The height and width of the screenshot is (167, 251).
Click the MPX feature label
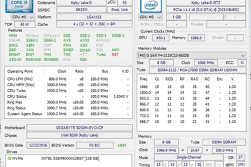click(x=115, y=50)
